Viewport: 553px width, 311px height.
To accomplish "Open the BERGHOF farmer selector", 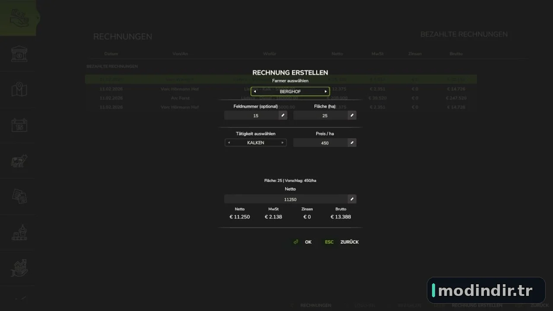I will click(290, 92).
